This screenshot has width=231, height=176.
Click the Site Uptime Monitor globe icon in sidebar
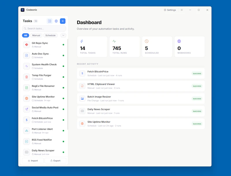pyautogui.click(x=27, y=98)
